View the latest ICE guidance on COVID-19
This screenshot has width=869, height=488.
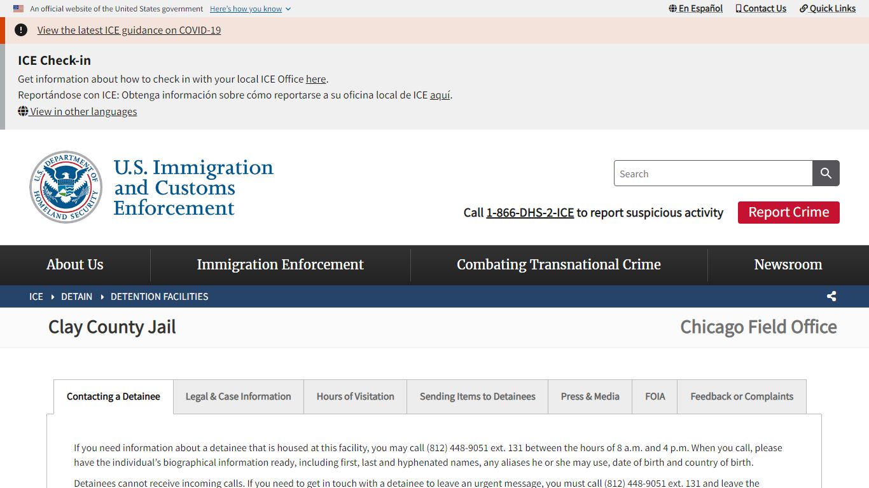pos(129,30)
